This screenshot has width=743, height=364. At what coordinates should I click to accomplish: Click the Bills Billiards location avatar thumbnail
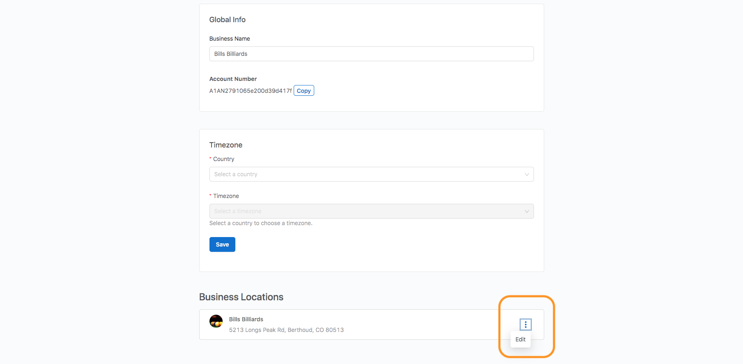coord(216,321)
